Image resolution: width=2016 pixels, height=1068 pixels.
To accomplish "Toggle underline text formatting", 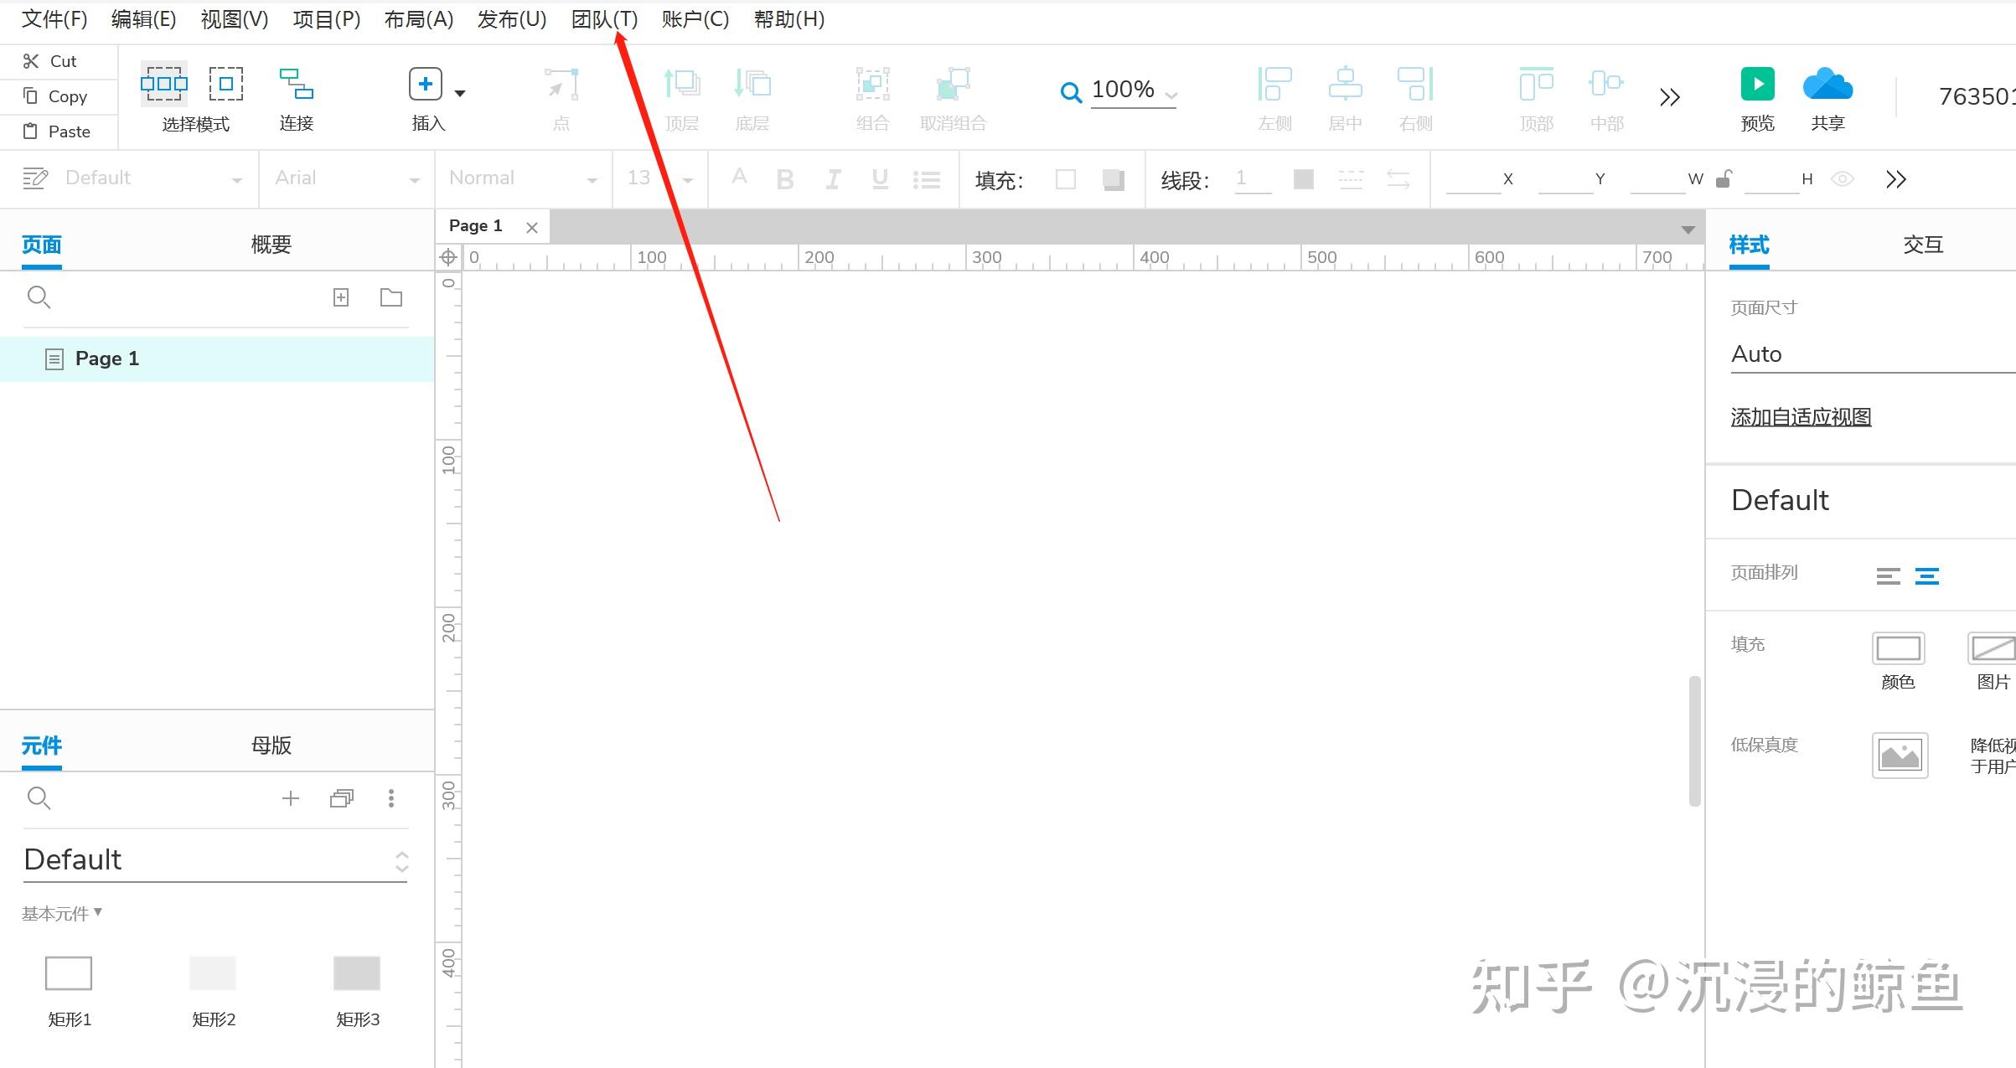I will click(879, 178).
